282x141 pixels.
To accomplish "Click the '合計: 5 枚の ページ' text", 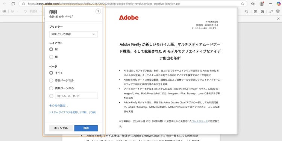I will pyautogui.click(x=61, y=17).
